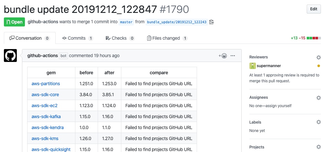Click the −15 deletions count
Viewport: 330px width, 152px height.
(302, 38)
